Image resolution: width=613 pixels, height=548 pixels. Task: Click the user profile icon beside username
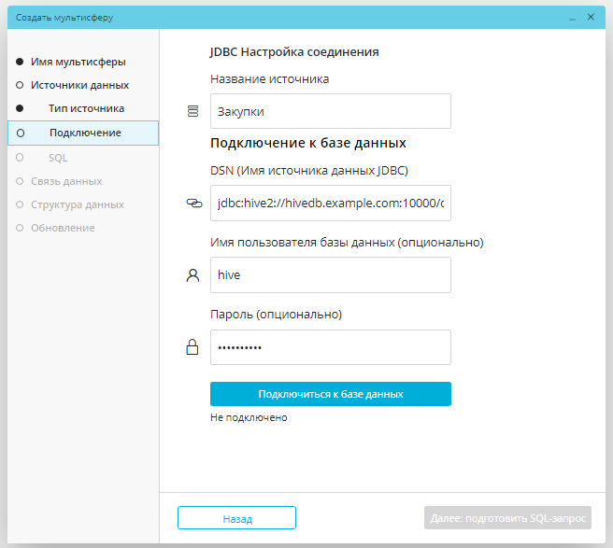193,275
